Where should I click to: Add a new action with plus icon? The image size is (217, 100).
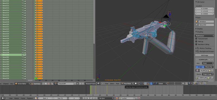(x=80, y=84)
